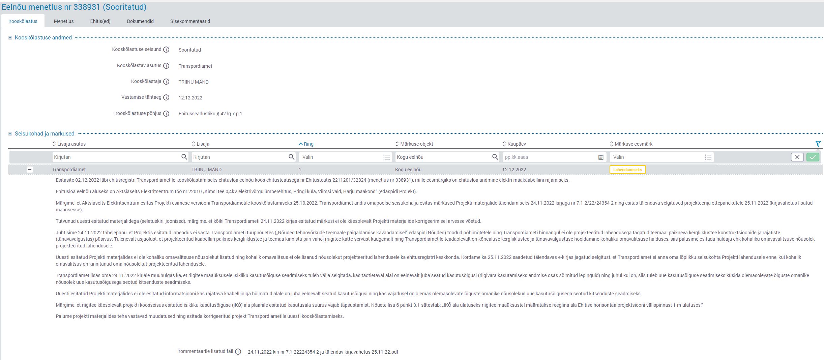Switch to the Menetlus tab
This screenshot has width=824, height=360.
pyautogui.click(x=64, y=21)
